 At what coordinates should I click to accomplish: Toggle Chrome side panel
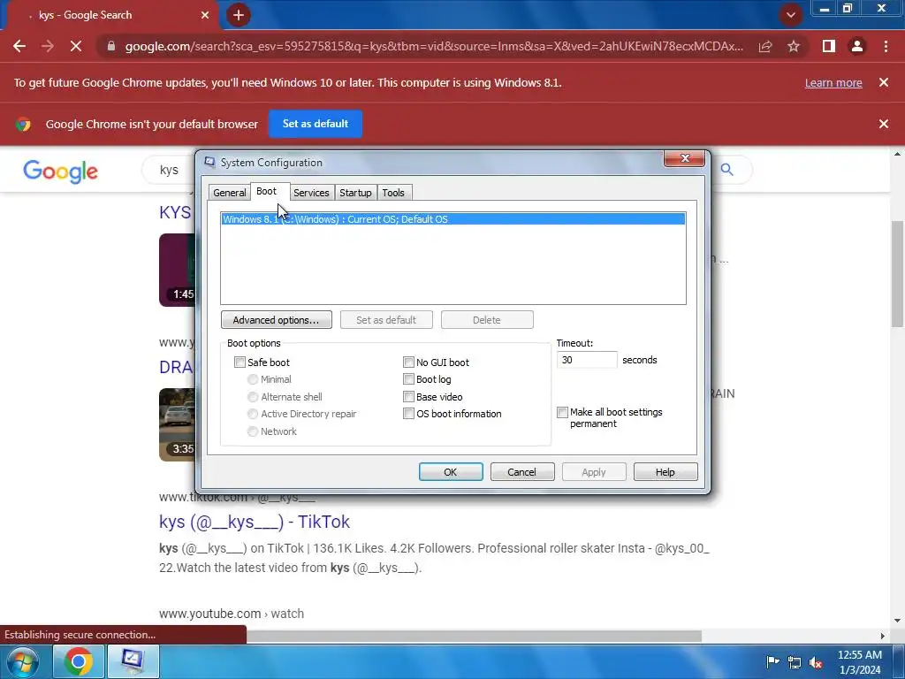click(829, 46)
